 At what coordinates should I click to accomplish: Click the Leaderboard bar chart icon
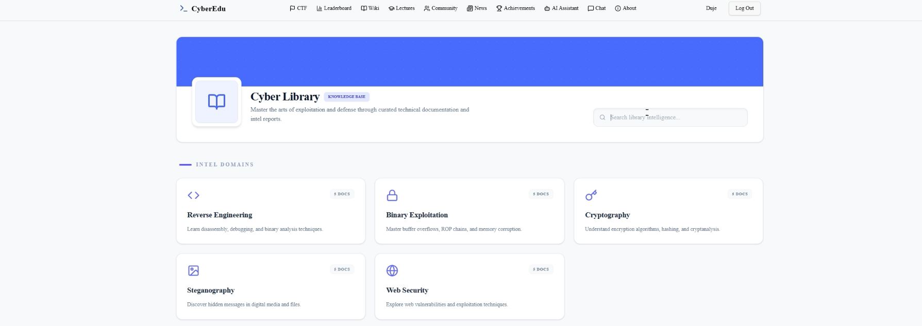319,8
